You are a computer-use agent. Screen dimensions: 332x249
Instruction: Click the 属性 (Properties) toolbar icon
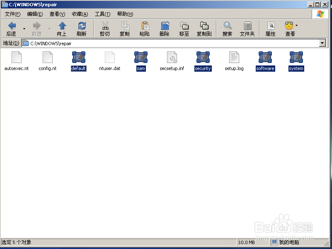pyautogui.click(x=270, y=28)
